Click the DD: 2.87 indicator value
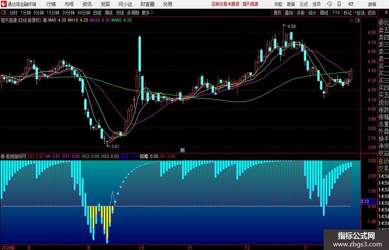The height and width of the screenshot is (250, 389). pyautogui.click(x=36, y=156)
